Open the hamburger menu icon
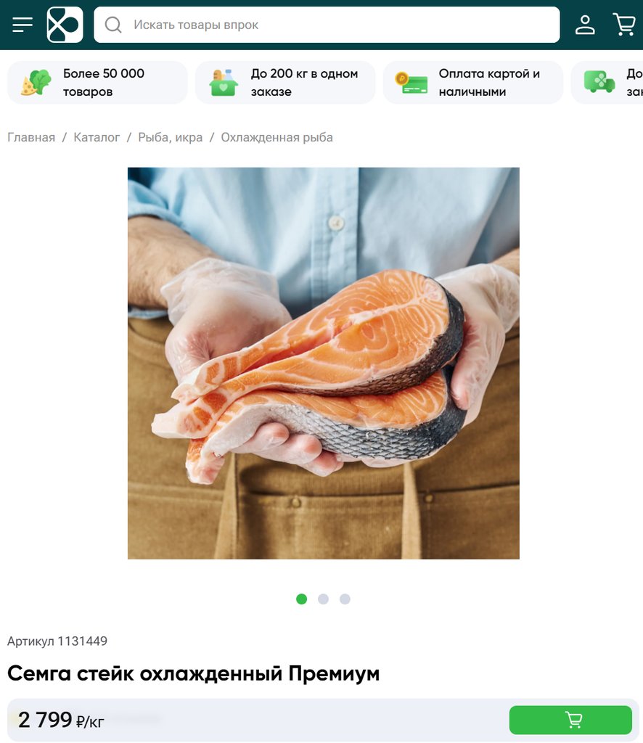643x743 pixels. [x=22, y=25]
